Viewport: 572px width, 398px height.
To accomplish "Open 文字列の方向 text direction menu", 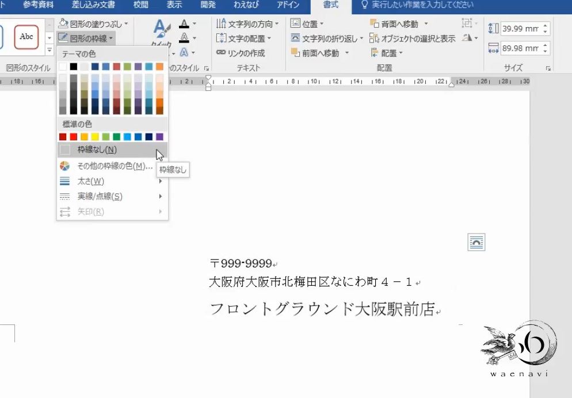I will [x=247, y=24].
